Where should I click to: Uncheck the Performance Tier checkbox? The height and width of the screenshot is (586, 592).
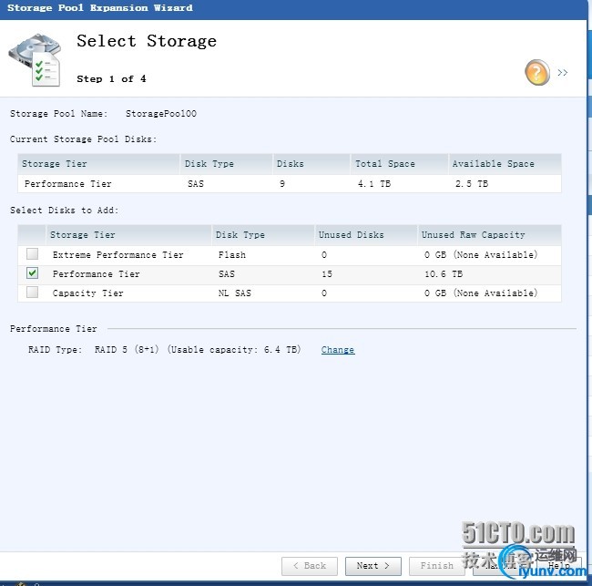pos(33,273)
